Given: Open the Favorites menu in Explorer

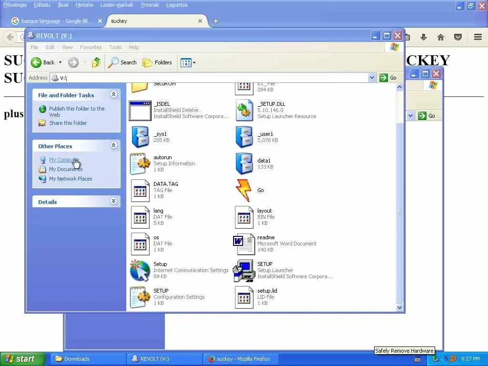Looking at the screenshot, I should [91, 47].
